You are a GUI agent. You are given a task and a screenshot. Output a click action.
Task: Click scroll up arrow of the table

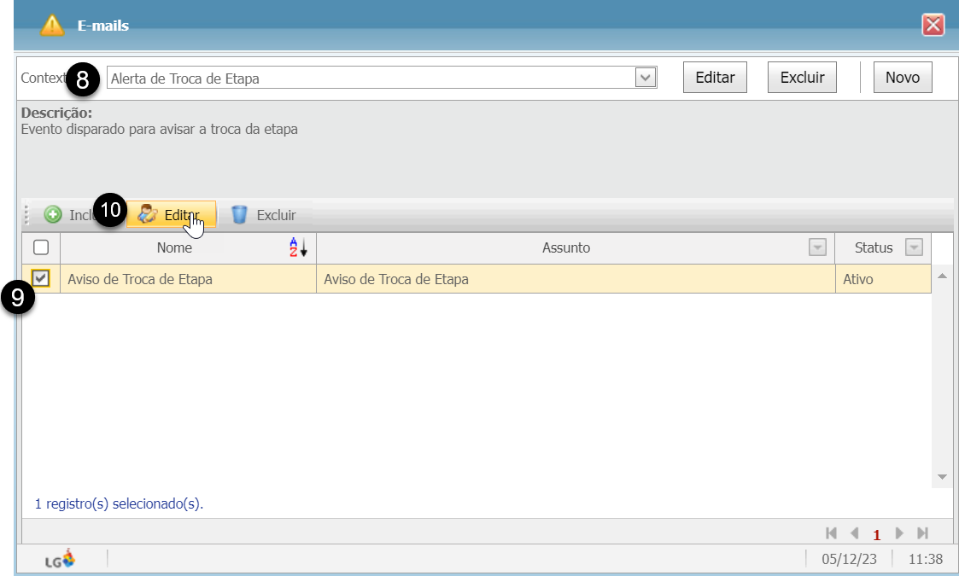pyautogui.click(x=943, y=276)
